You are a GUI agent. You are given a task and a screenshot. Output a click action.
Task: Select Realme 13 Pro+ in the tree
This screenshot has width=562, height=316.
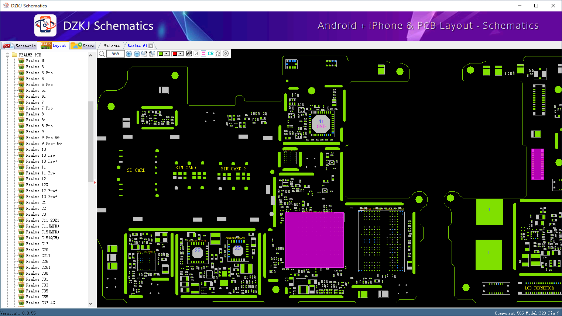click(x=42, y=197)
